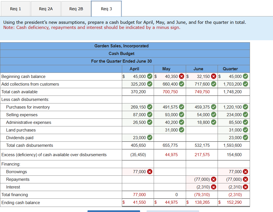273x212 pixels.
Task: Click red X next to April borrowings 77,000
Action: [150, 172]
